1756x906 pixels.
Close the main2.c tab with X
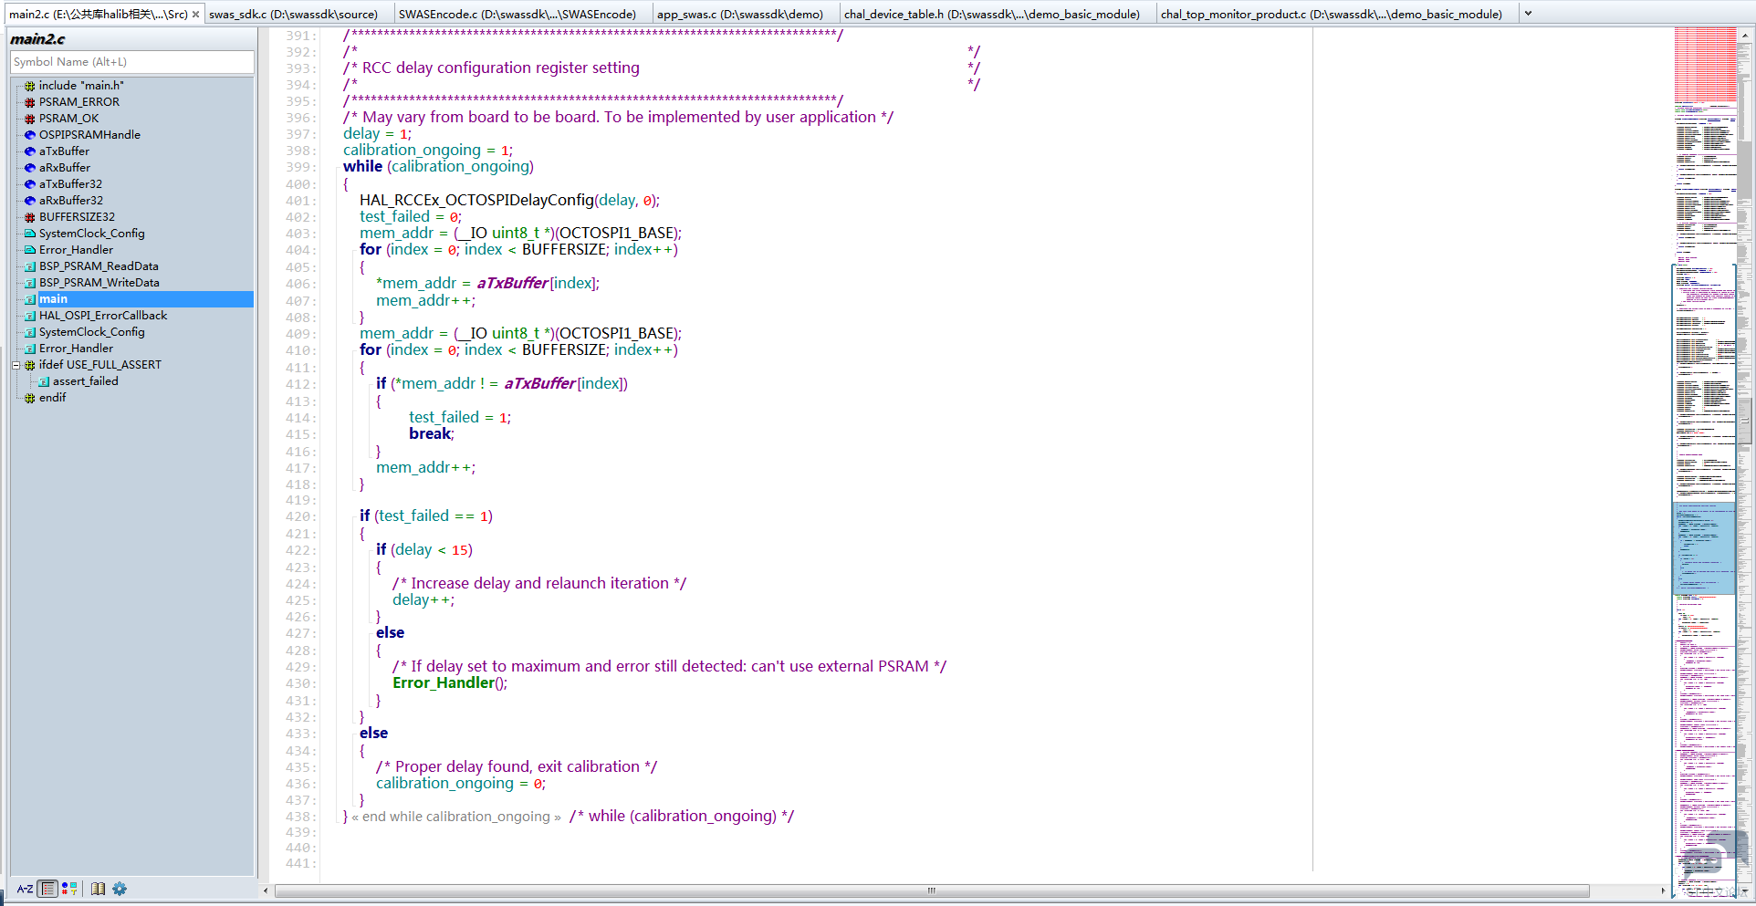point(195,15)
